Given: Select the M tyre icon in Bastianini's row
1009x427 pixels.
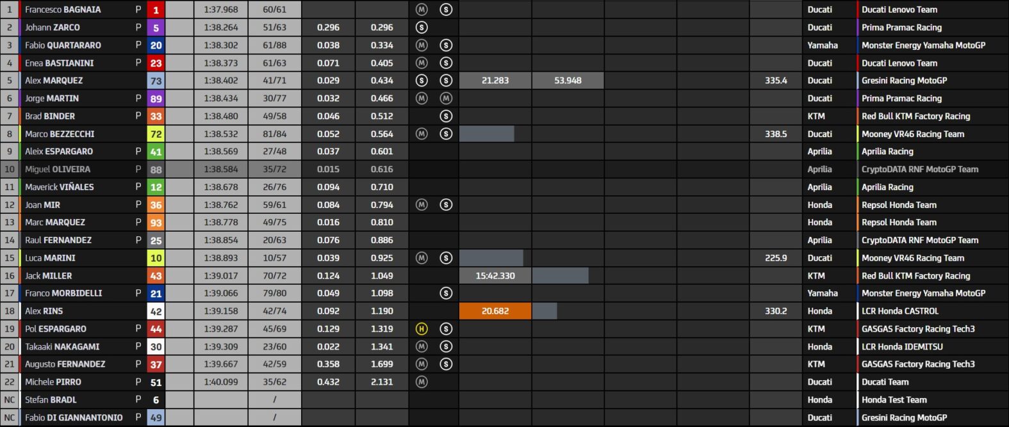Looking at the screenshot, I should 422,63.
